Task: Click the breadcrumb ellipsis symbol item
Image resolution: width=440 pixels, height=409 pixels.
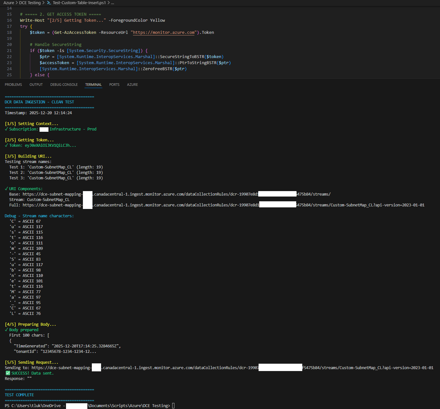Action: coord(113,3)
